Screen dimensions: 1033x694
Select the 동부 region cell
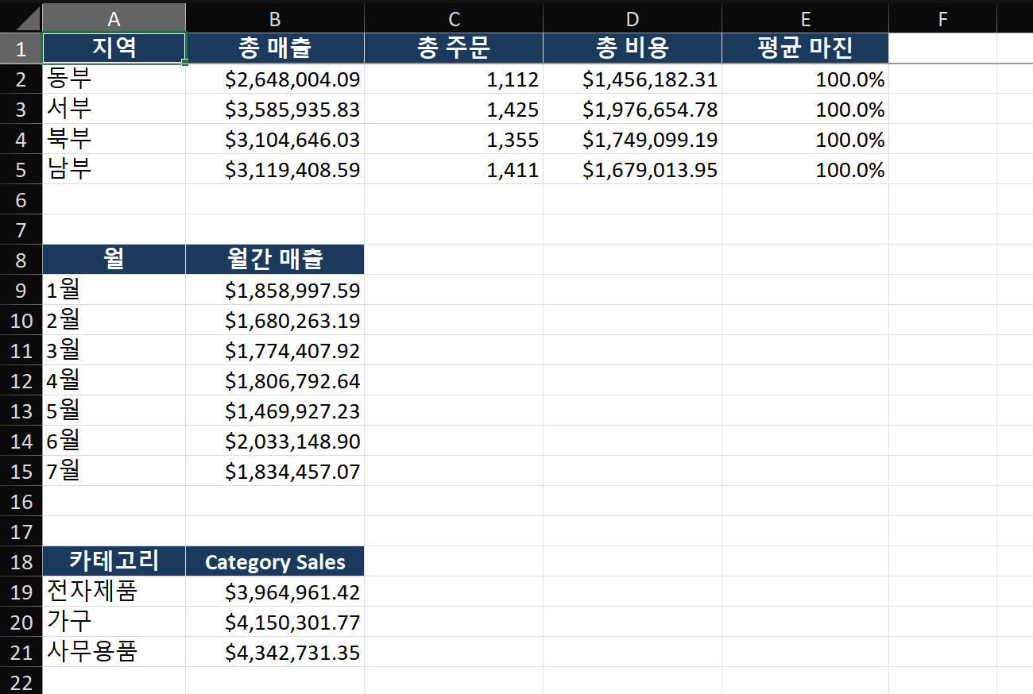114,79
